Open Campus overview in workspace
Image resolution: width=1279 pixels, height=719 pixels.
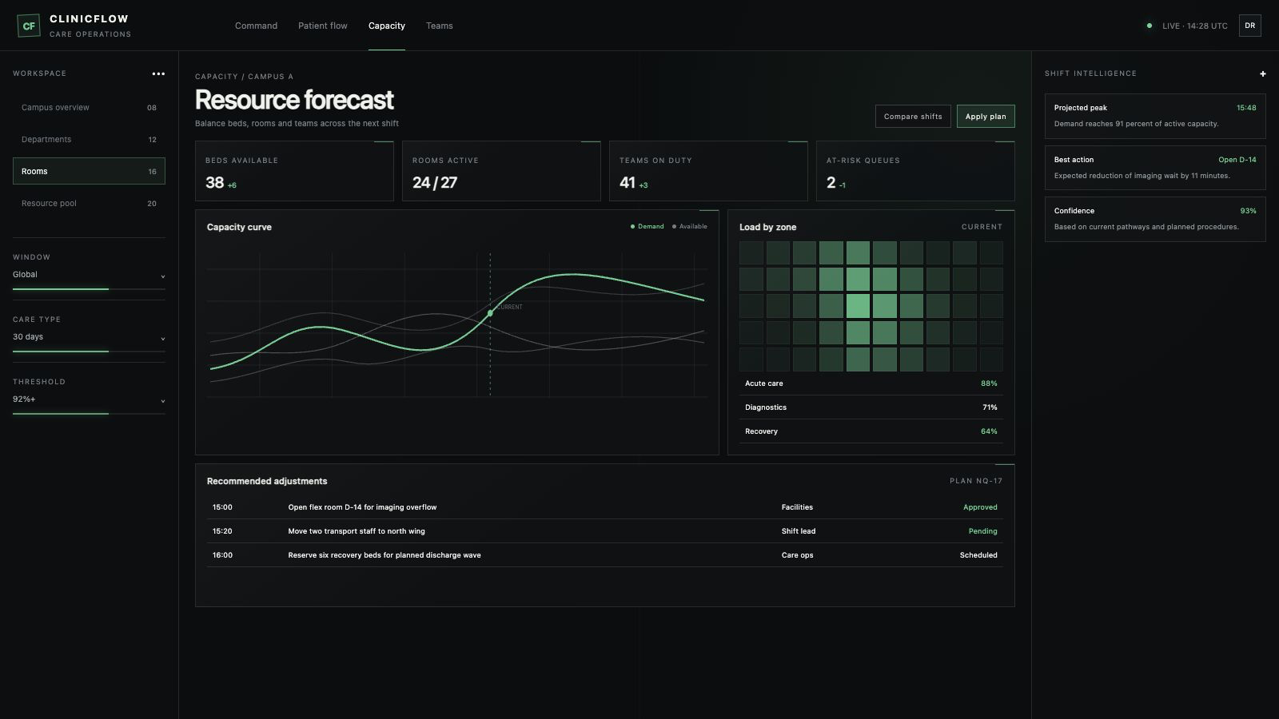[89, 108]
